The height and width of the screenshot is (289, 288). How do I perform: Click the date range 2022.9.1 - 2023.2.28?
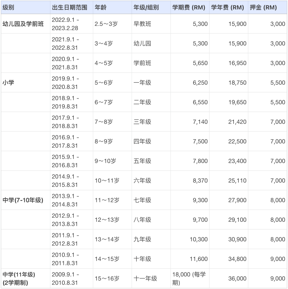tap(71, 24)
